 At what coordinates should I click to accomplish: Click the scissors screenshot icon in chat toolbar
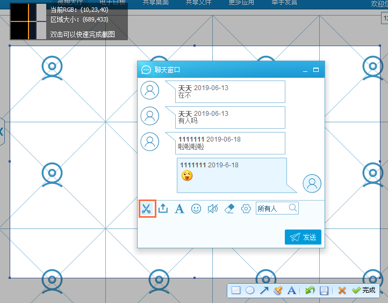pos(147,209)
